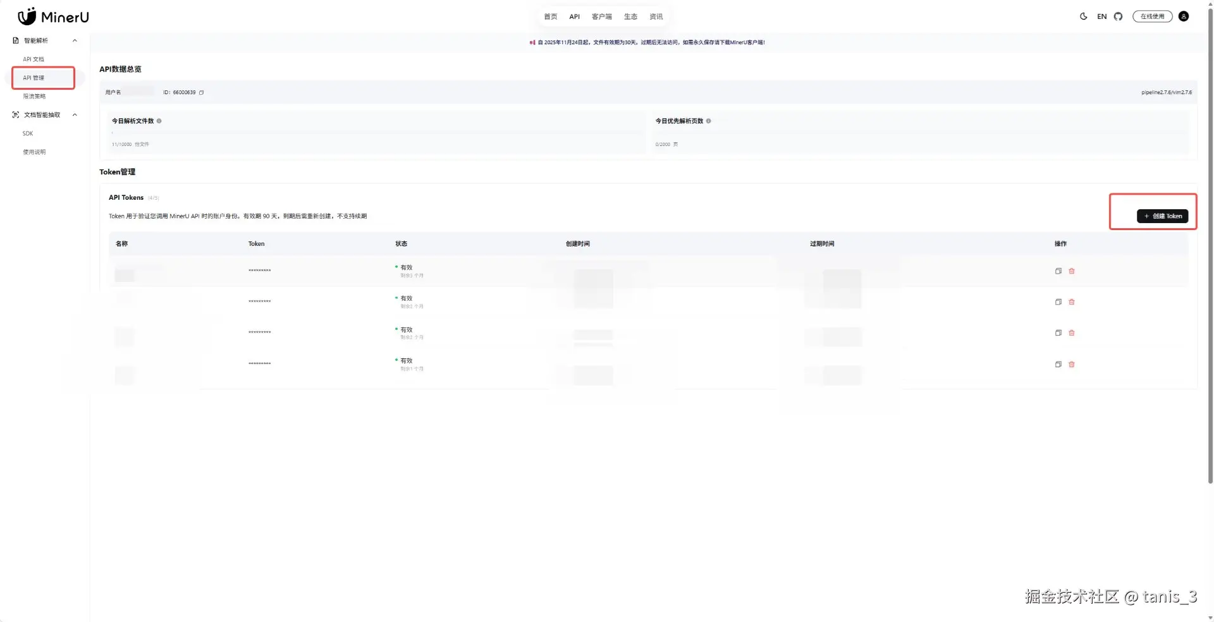Click the page's vertical scrollbar

pos(1210,247)
